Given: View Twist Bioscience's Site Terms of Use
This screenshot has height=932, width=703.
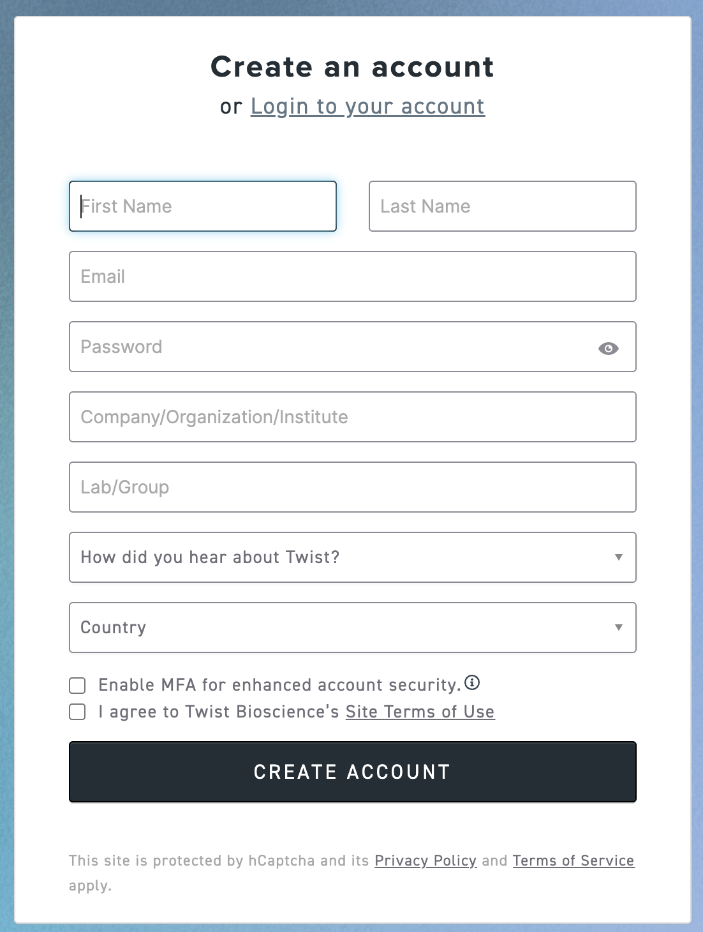Looking at the screenshot, I should [x=420, y=711].
